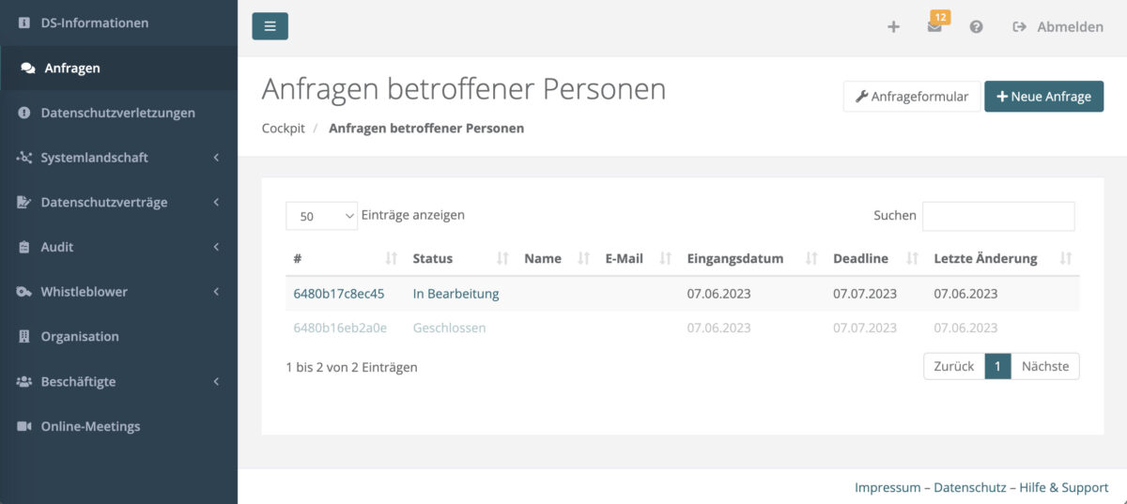1127x504 pixels.
Task: Click the Organisation building icon
Action: click(24, 336)
